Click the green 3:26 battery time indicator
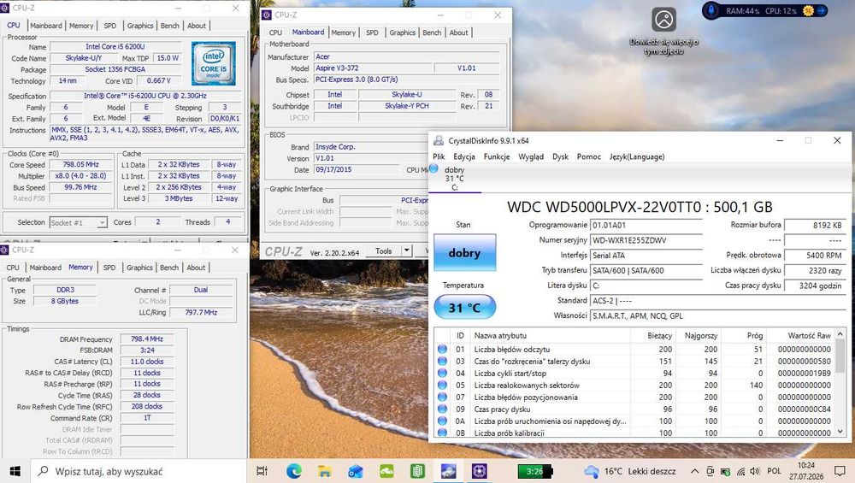The width and height of the screenshot is (855, 483). 534,471
